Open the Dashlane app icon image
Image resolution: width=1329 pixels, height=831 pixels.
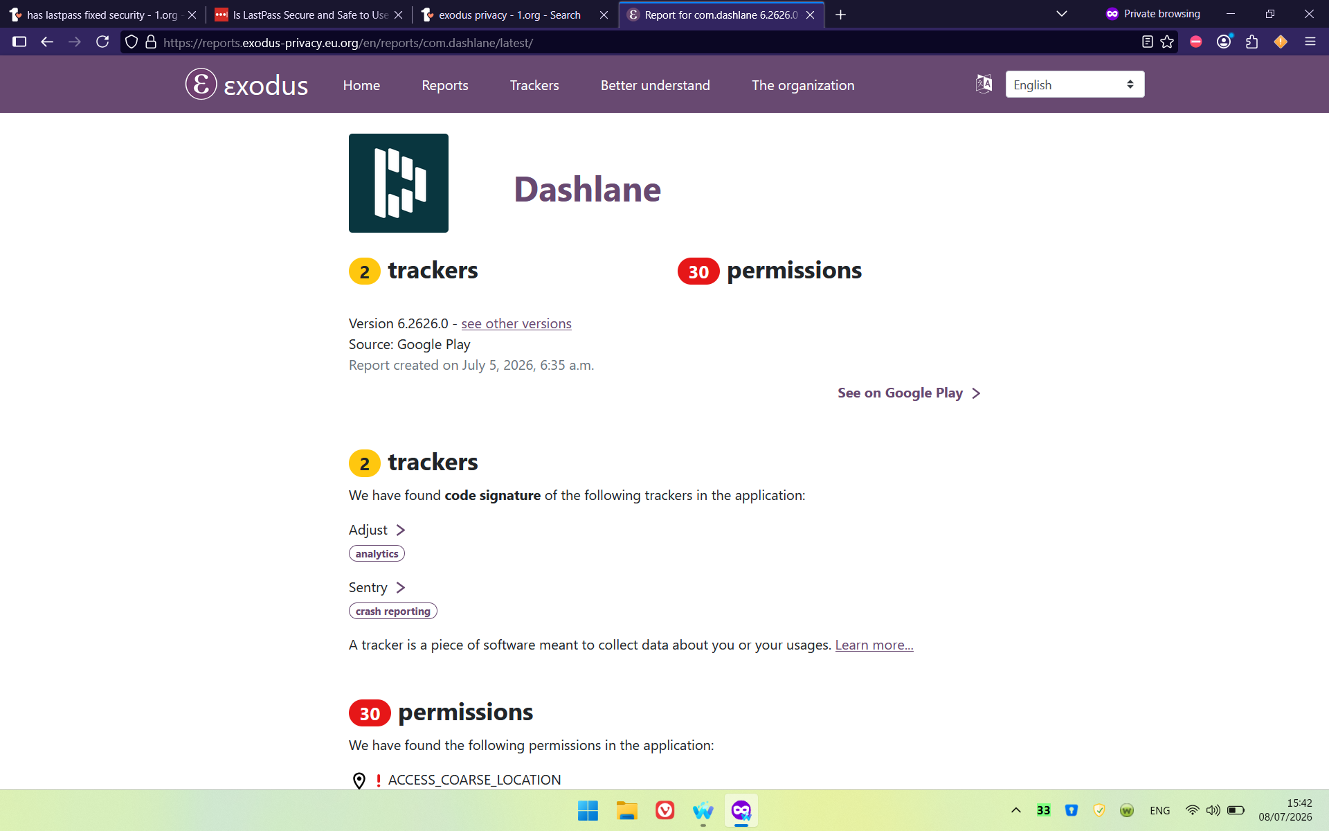pos(399,183)
